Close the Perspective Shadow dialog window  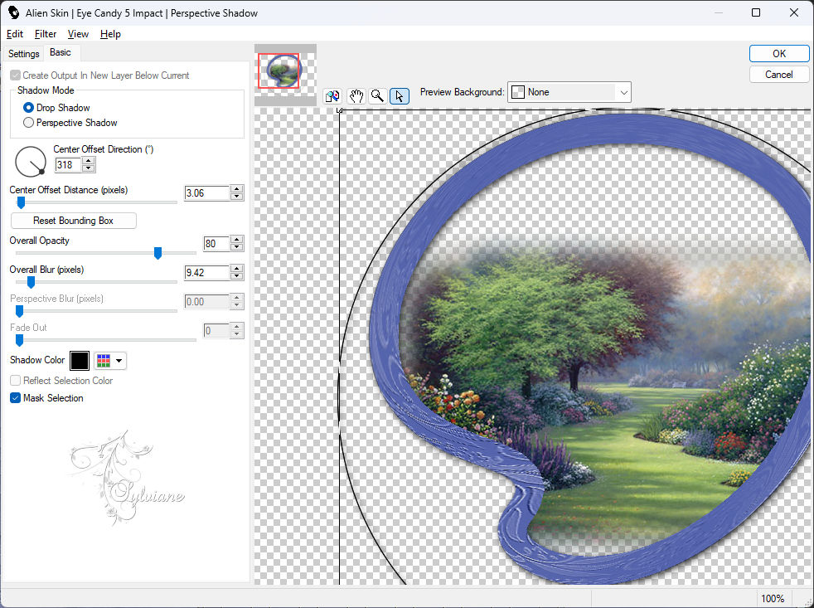[x=794, y=12]
